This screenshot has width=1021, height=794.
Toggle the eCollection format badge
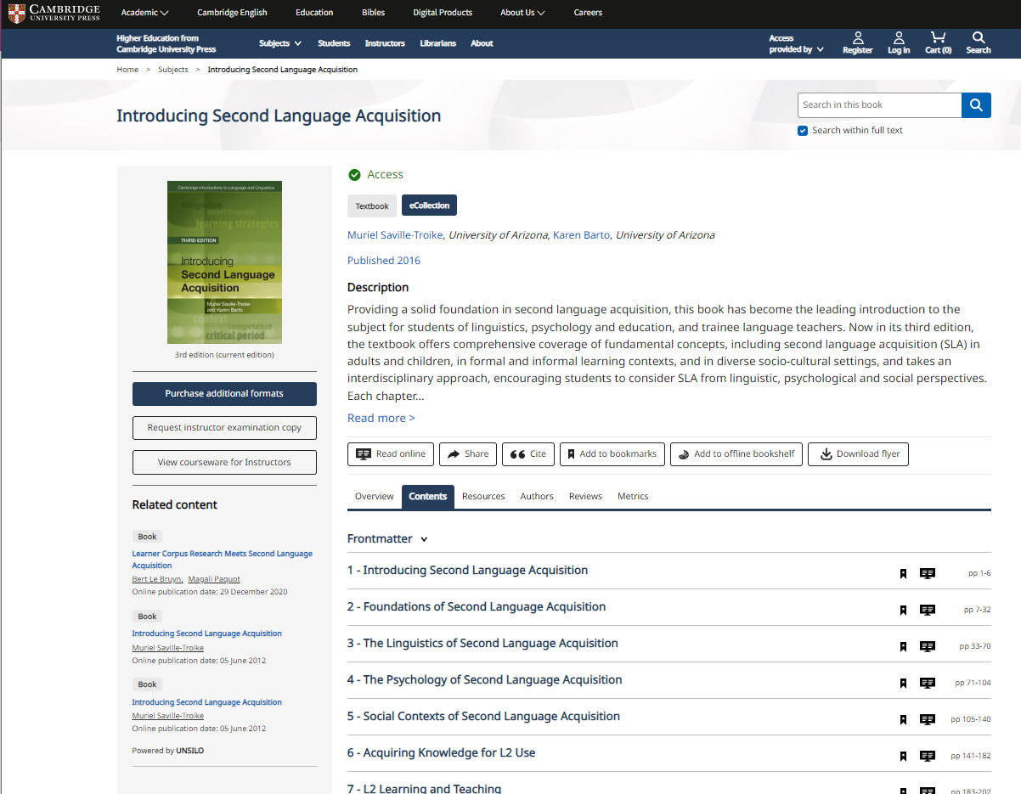429,205
